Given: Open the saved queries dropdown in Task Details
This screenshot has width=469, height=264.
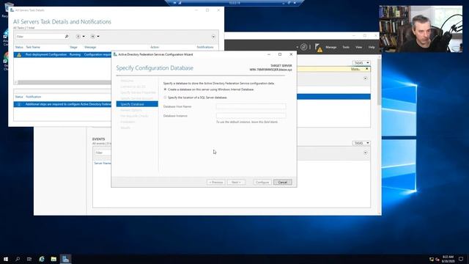Looking at the screenshot, I should (x=95, y=37).
